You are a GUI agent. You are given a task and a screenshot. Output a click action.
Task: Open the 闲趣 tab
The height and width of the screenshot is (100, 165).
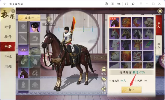point(8,66)
